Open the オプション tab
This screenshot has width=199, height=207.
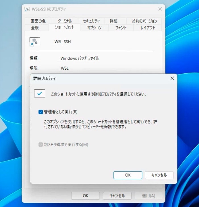94,28
